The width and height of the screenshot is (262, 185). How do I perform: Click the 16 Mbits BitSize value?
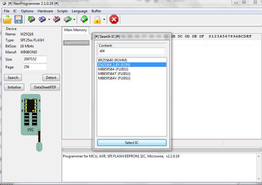click(x=27, y=46)
